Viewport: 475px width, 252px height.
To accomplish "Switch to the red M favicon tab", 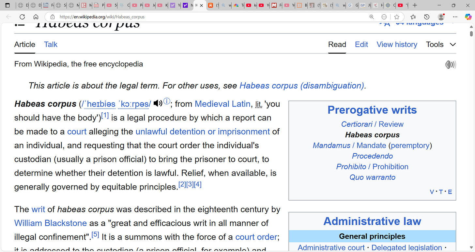I will click(276, 5).
